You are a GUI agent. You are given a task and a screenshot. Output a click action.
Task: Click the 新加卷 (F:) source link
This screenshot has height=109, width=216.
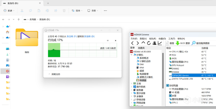[x=72, y=37]
